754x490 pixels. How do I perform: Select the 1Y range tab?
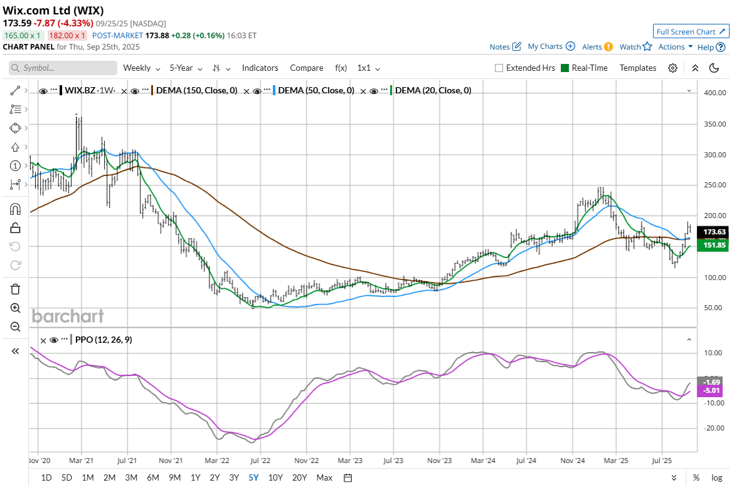pos(196,477)
